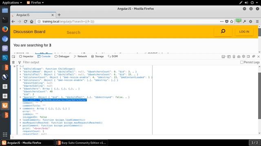The width and height of the screenshot is (261, 146).
Task: Open the page actions three-dot menu
Action: pyautogui.click(x=222, y=21)
